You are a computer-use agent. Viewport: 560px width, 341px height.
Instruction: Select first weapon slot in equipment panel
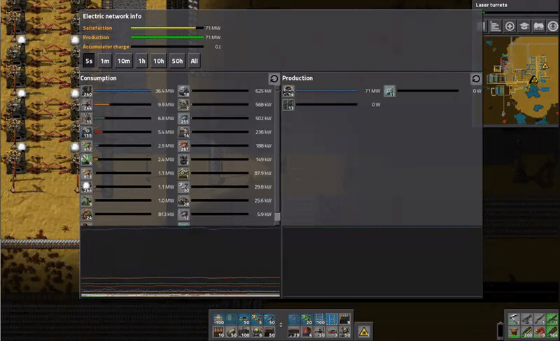pyautogui.click(x=514, y=319)
